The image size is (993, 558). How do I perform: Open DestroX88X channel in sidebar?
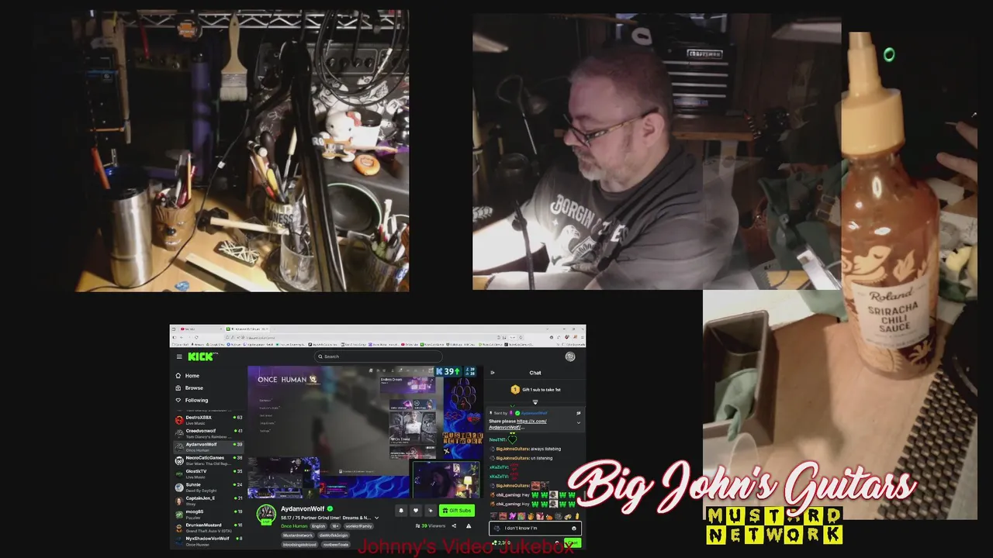tap(208, 419)
